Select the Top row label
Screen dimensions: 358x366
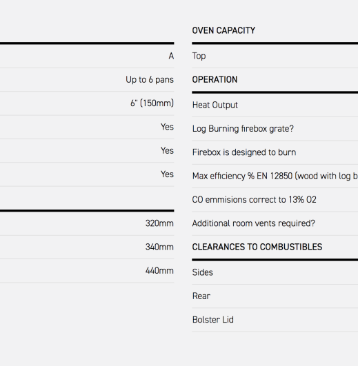coord(199,56)
